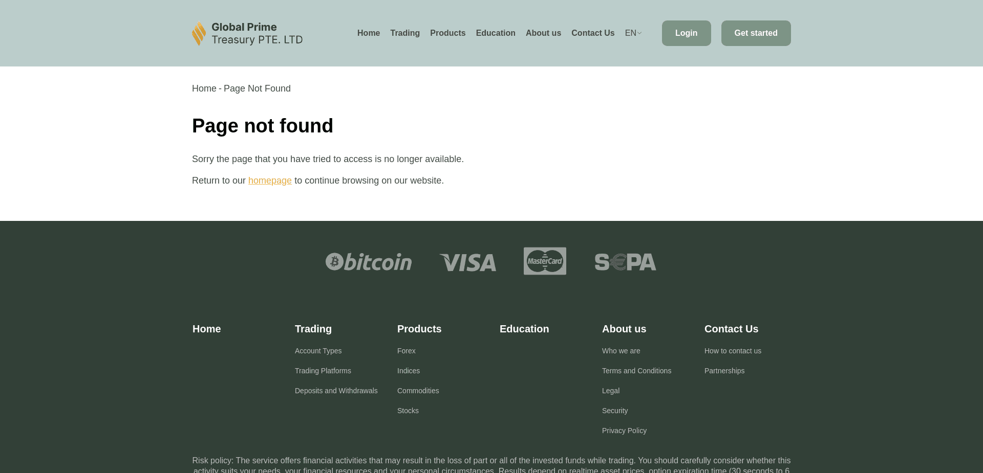
Task: Click the VISA payment logo
Action: click(x=467, y=262)
